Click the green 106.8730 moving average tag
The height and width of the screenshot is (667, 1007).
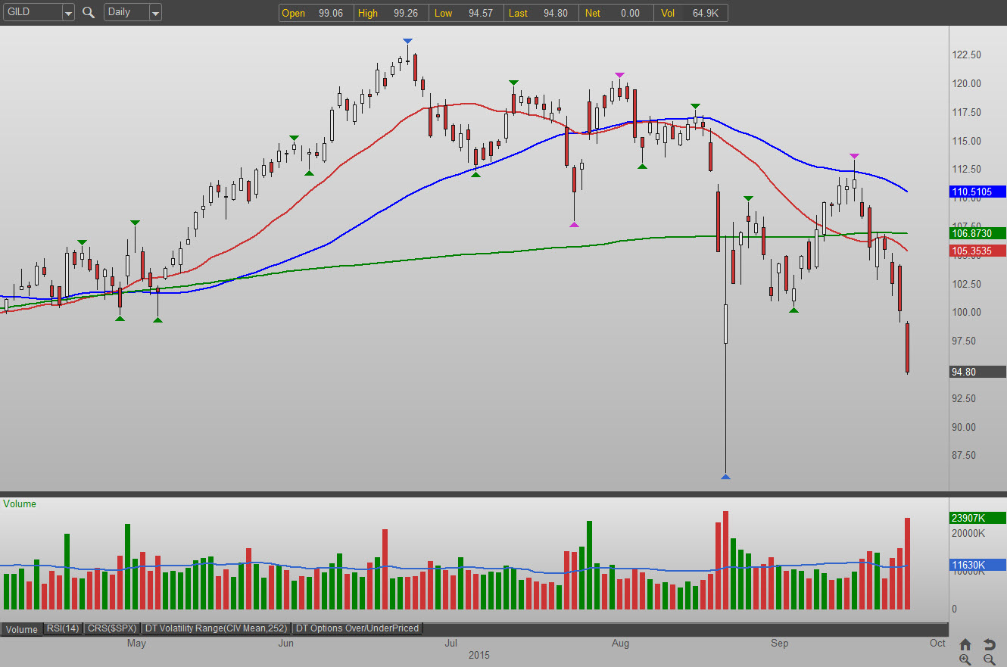[978, 234]
